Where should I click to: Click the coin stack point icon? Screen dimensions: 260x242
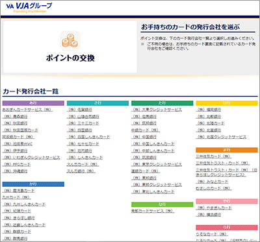pyautogui.click(x=70, y=41)
